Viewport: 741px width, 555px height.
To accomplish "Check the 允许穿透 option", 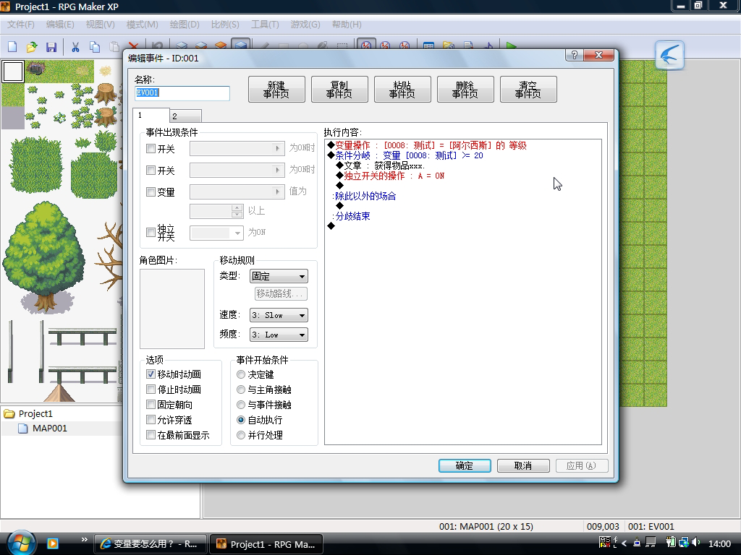I will [x=151, y=420].
